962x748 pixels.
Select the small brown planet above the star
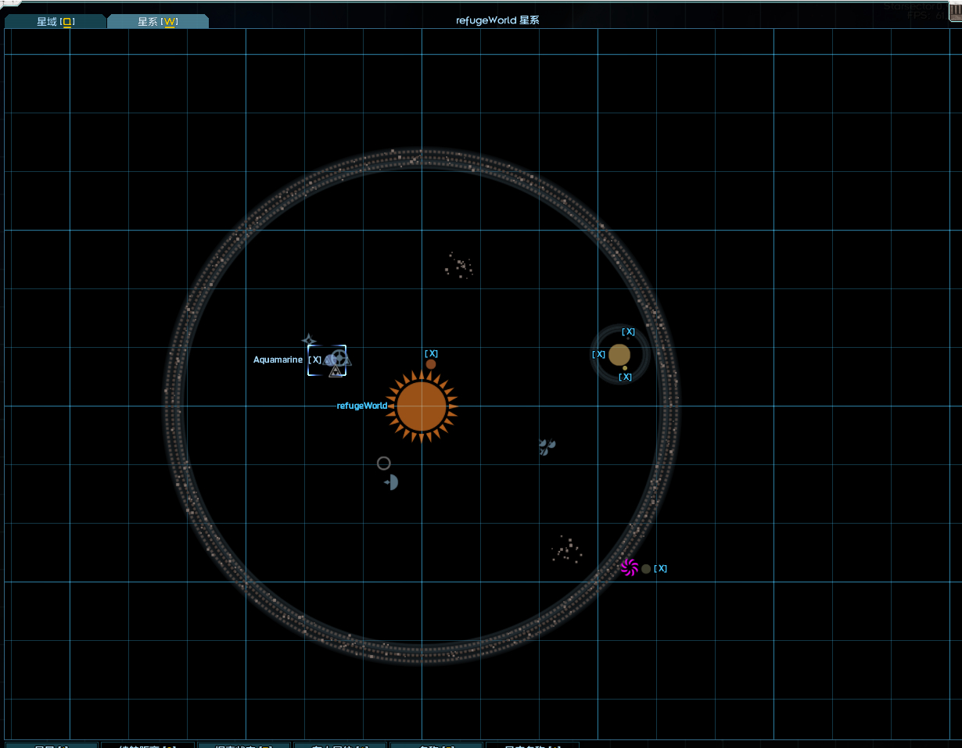(431, 364)
